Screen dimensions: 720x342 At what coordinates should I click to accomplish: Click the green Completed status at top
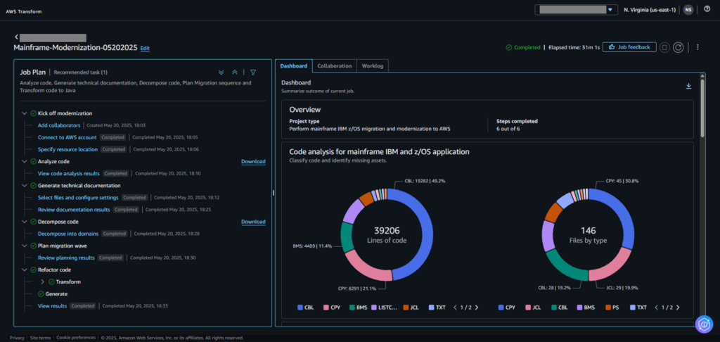pos(523,47)
